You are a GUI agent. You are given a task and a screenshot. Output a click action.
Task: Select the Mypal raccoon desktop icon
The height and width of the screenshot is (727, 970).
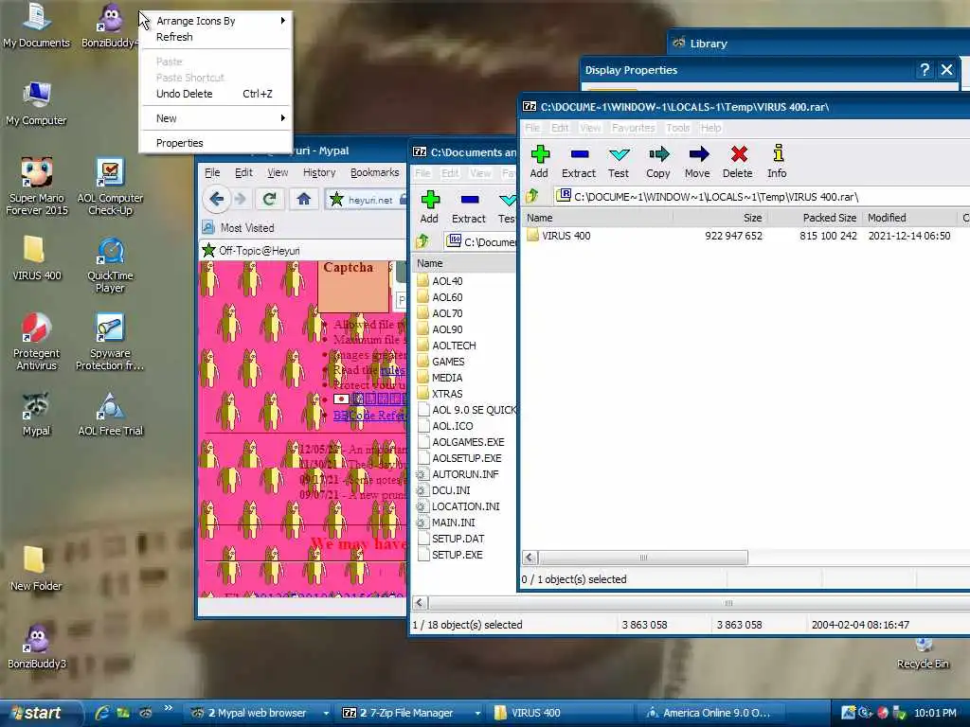[x=37, y=415]
